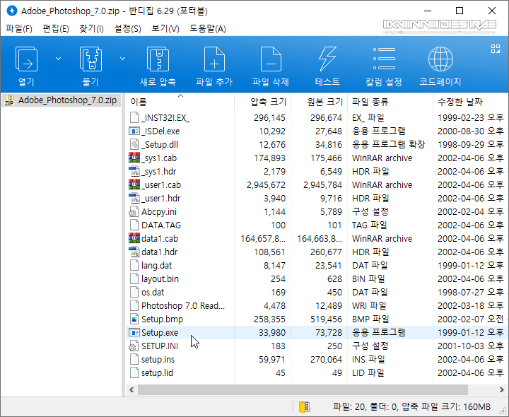
Task: Click the Add File (파일 추가) icon
Action: pos(214,59)
